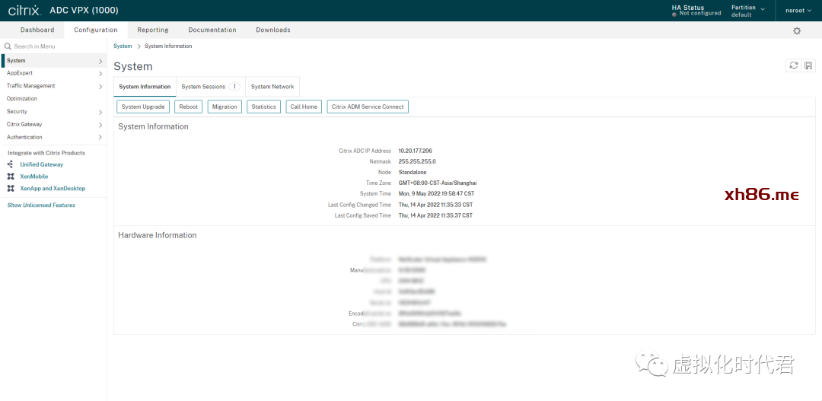This screenshot has width=822, height=401.
Task: Click Show Unlicensed Features link
Action: pyautogui.click(x=41, y=205)
